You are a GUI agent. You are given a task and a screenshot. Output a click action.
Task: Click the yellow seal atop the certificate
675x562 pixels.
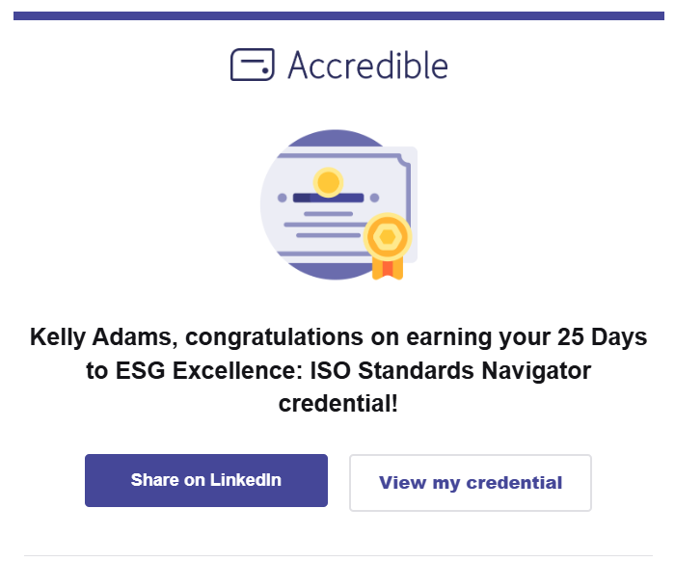point(328,182)
